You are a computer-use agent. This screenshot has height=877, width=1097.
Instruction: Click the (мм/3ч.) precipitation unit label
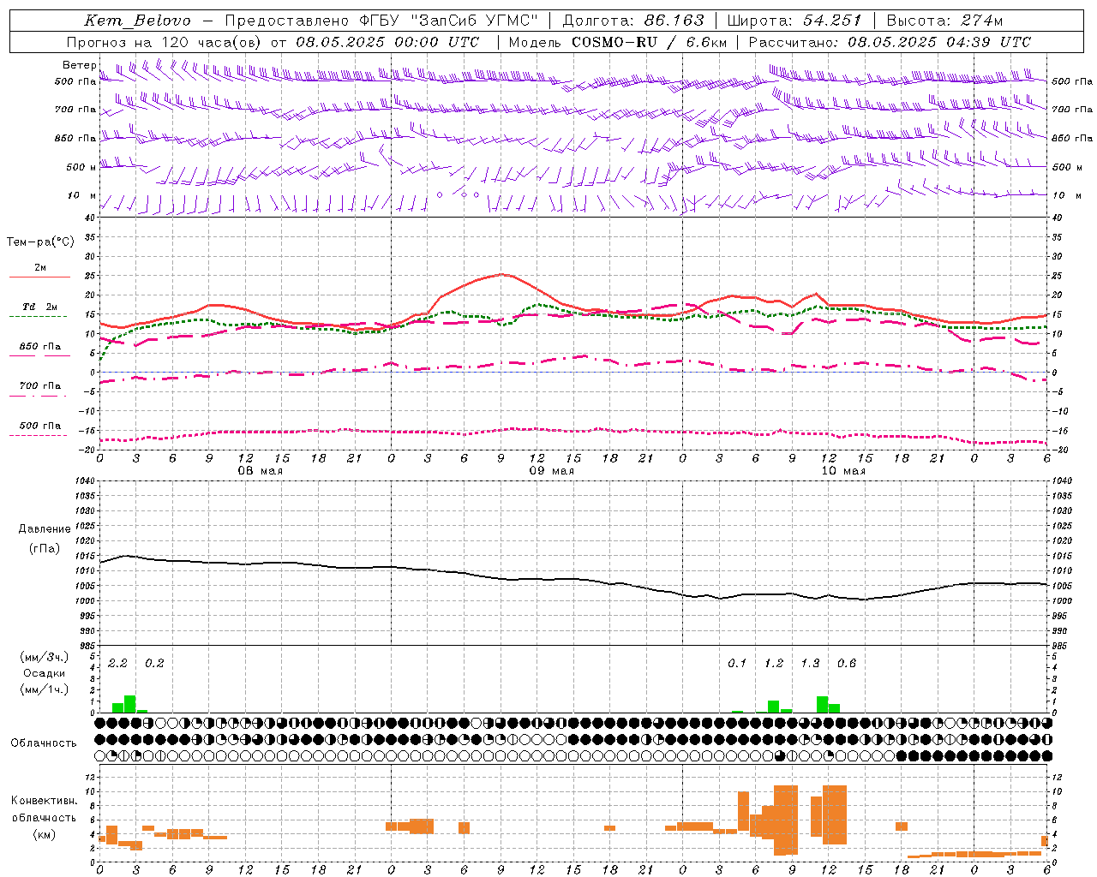tap(45, 658)
